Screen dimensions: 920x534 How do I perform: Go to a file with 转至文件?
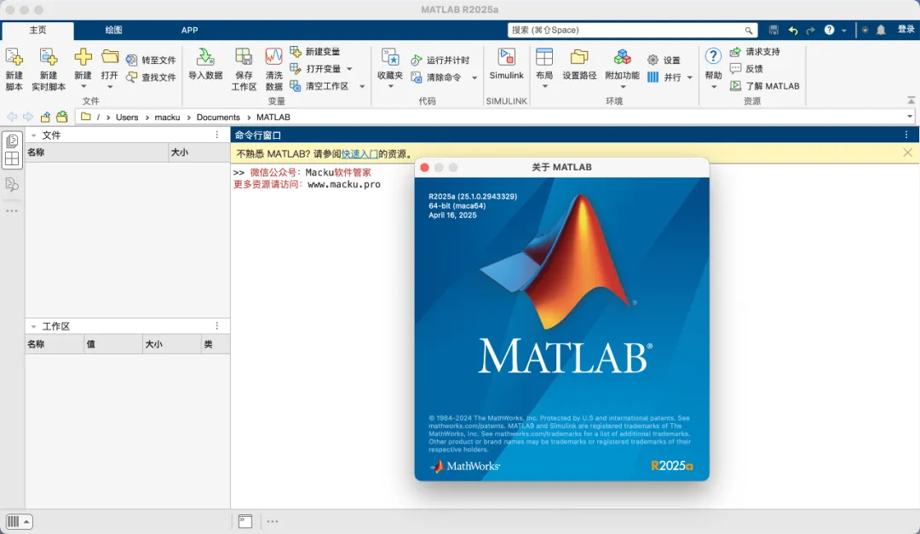tap(151, 60)
